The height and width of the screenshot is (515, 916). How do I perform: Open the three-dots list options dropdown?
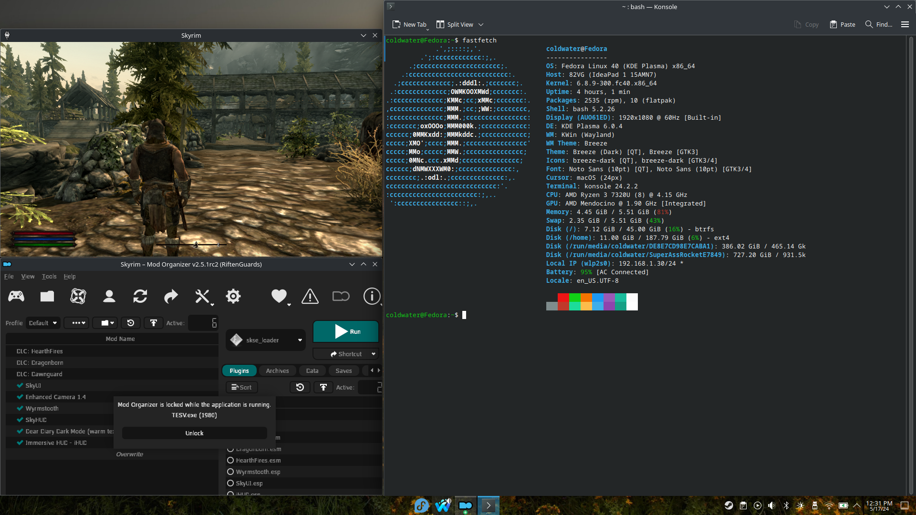[x=76, y=323]
